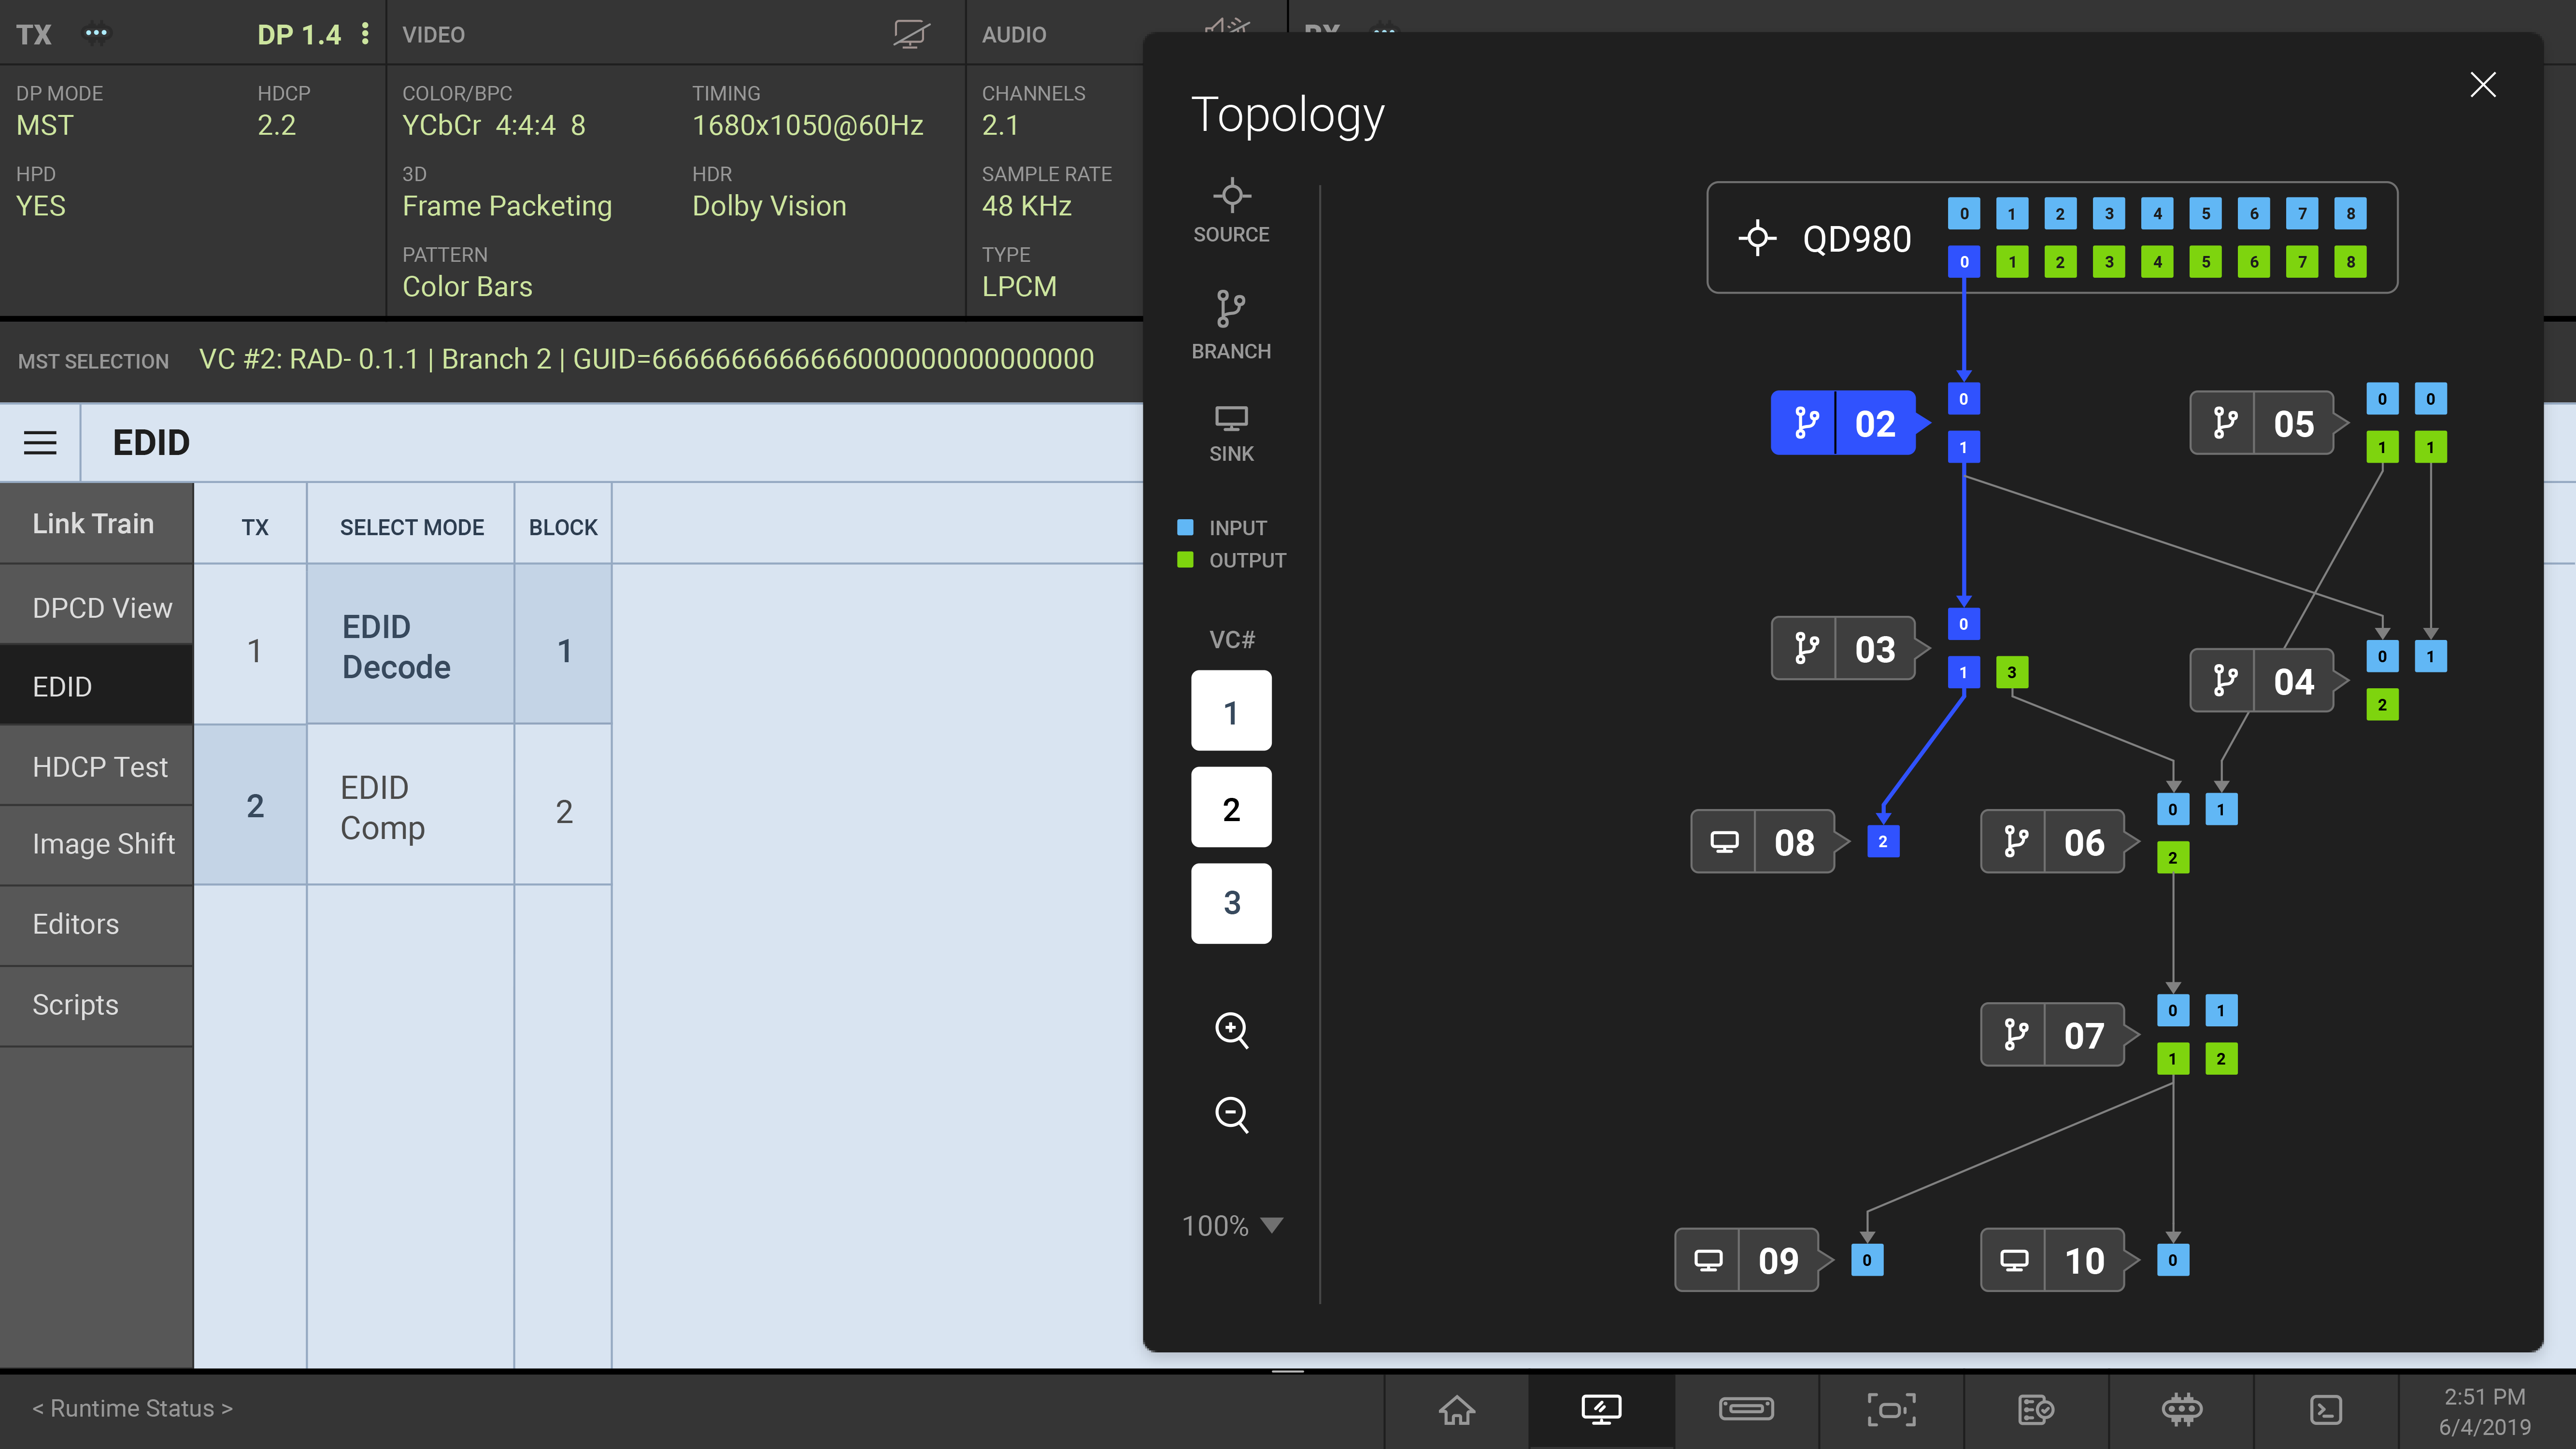Click the LPCM audio type value

click(x=1019, y=287)
